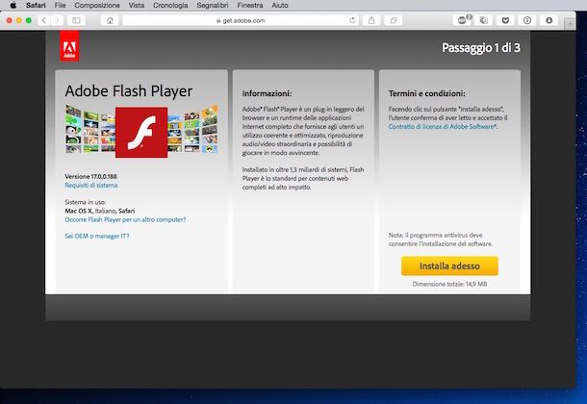587x404 pixels.
Task: Click the translate extension icon in toolbar
Action: [x=484, y=20]
